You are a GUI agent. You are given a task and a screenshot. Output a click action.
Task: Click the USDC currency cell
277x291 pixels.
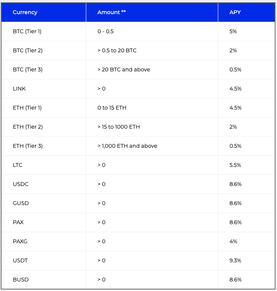click(x=21, y=184)
